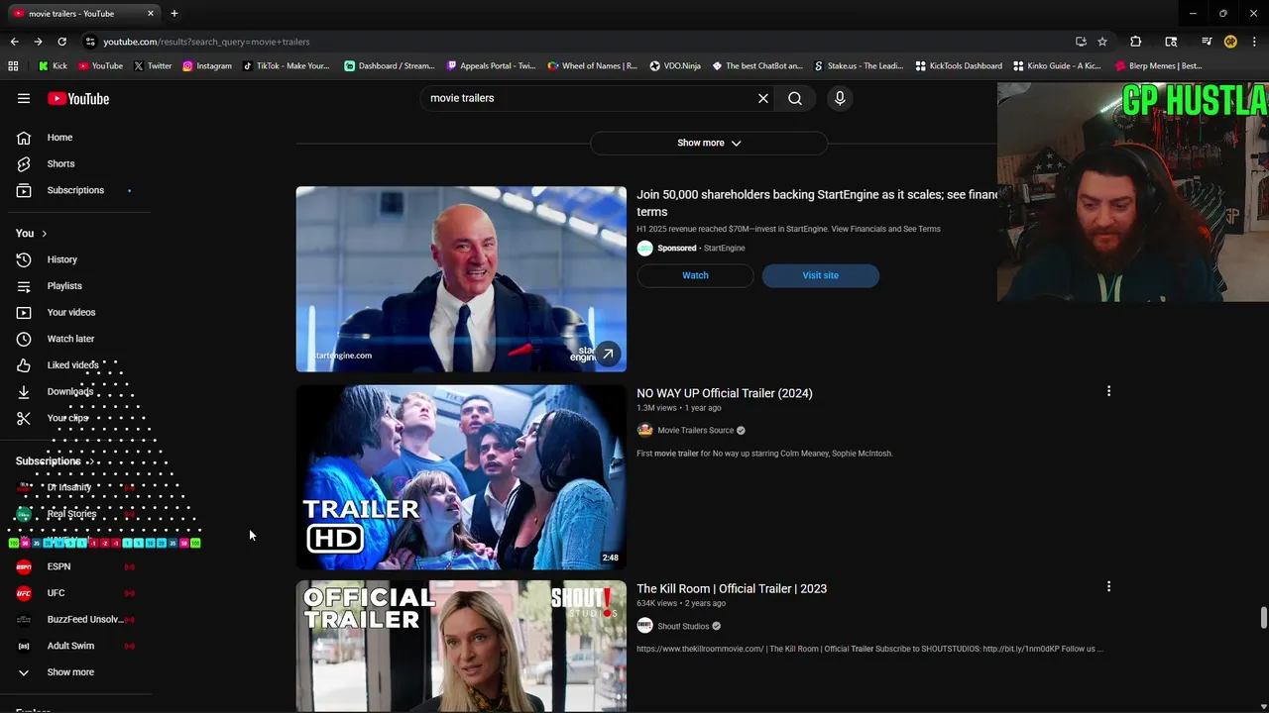Click Movie Trailers Source channel avatar

click(x=644, y=431)
